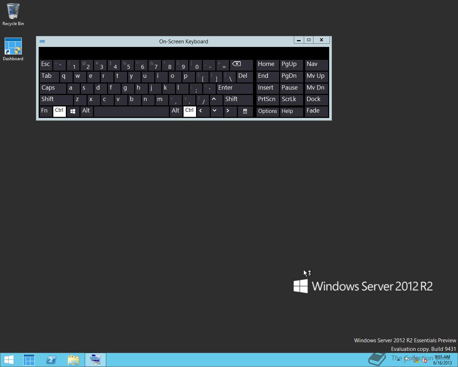Click the number 5 key
458x367 pixels.
(x=127, y=65)
